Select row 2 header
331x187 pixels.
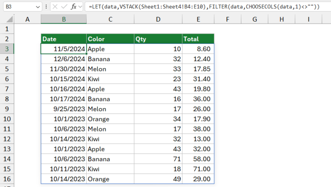pos(7,39)
